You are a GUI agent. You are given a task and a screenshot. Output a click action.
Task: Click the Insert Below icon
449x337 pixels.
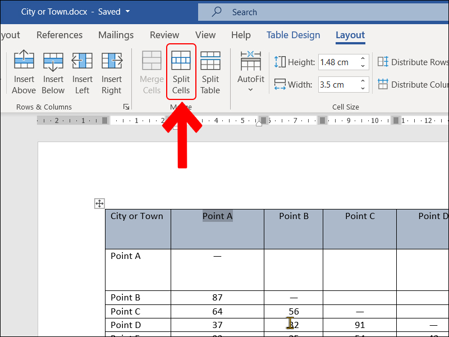[x=53, y=61]
